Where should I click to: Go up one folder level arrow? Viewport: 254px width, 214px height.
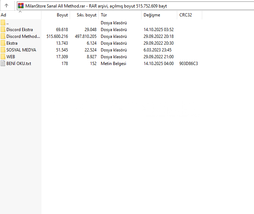[6, 6]
